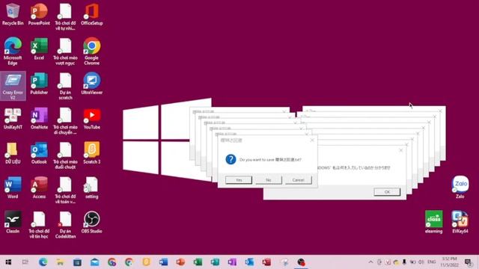Select the DỮ LIỆU folder icon

[x=13, y=153]
